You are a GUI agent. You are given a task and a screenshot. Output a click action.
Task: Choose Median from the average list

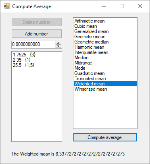click(105, 58)
